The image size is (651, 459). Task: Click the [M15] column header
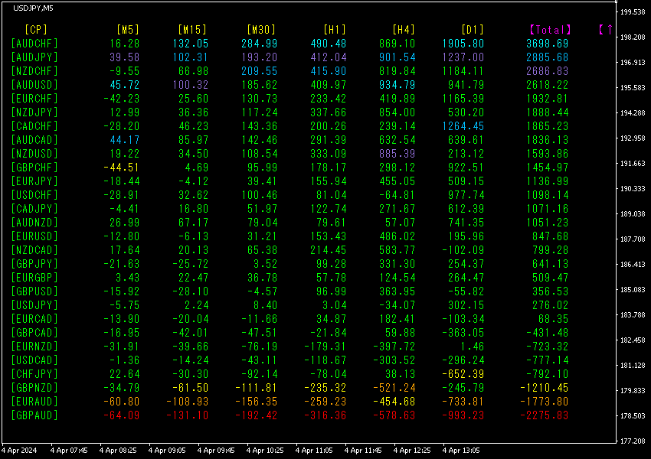pos(192,29)
